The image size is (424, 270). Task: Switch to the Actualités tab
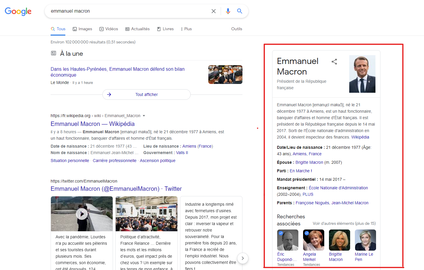[137, 29]
